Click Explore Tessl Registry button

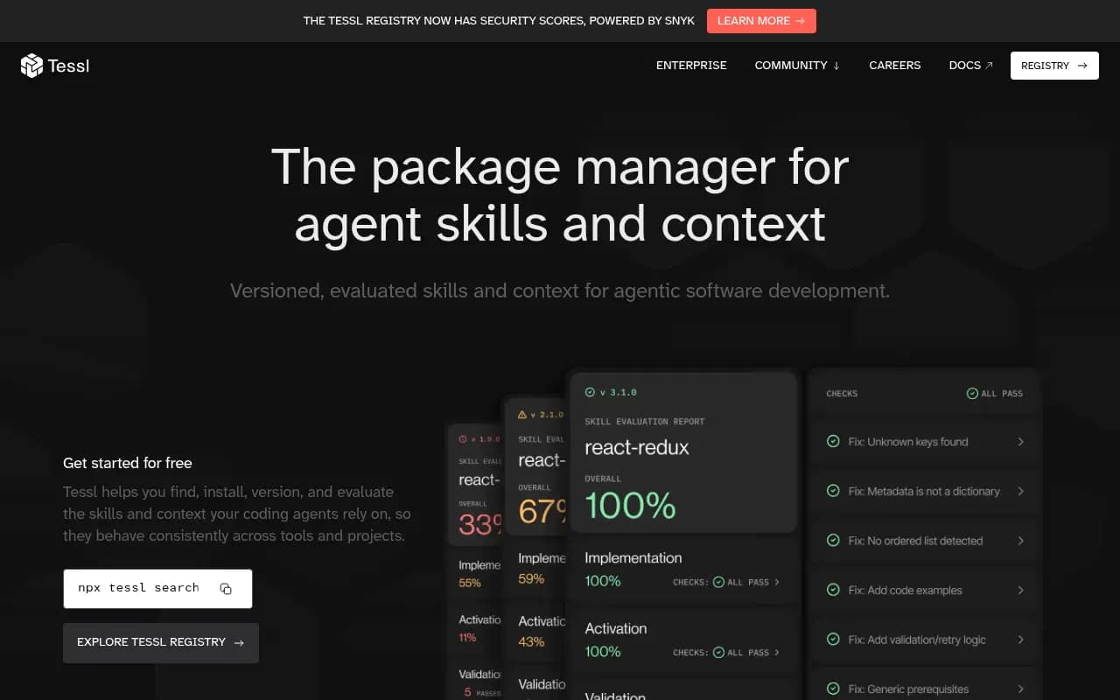(161, 642)
